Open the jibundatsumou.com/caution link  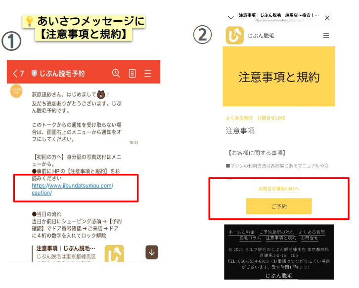(72, 189)
